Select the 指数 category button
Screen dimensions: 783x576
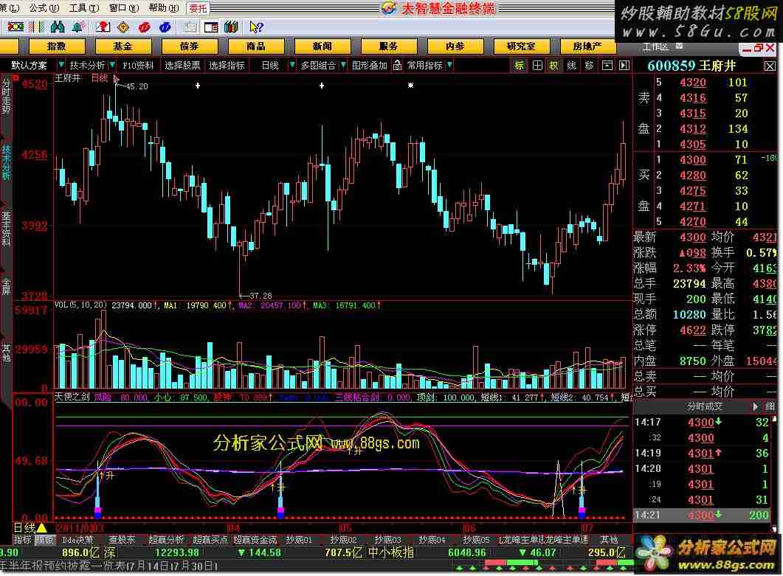click(56, 46)
